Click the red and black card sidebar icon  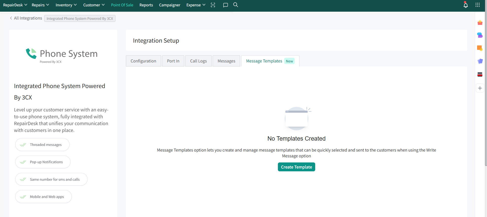[x=480, y=74]
